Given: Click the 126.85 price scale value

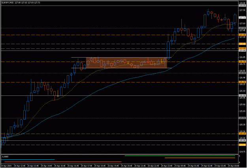Looking at the screenshot, I should coord(242,57).
